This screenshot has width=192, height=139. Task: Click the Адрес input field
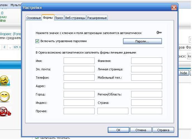[x=113, y=86]
